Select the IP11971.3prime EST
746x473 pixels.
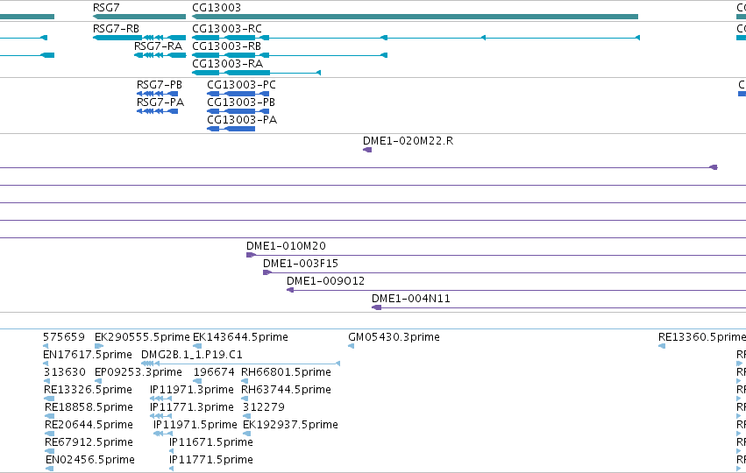tap(192, 390)
